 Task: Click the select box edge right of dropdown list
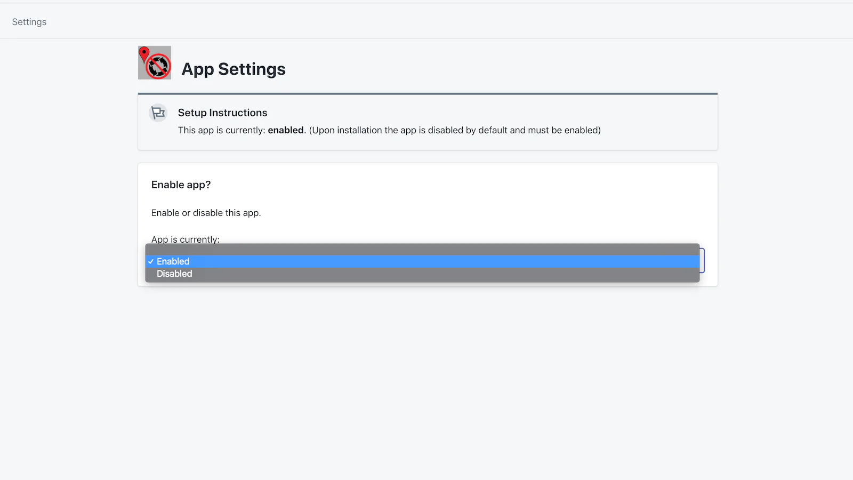703,260
